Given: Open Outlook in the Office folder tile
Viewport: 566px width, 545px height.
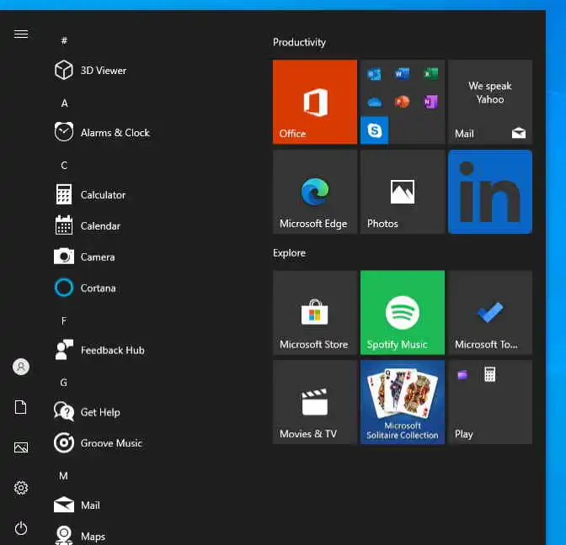Looking at the screenshot, I should coord(374,74).
